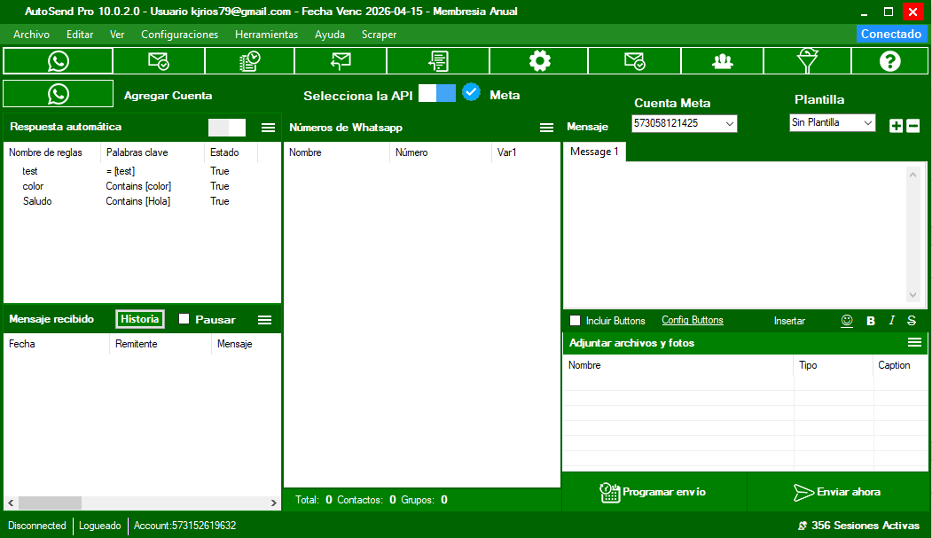The width and height of the screenshot is (932, 538).
Task: Click the help question mark icon
Action: tap(890, 61)
